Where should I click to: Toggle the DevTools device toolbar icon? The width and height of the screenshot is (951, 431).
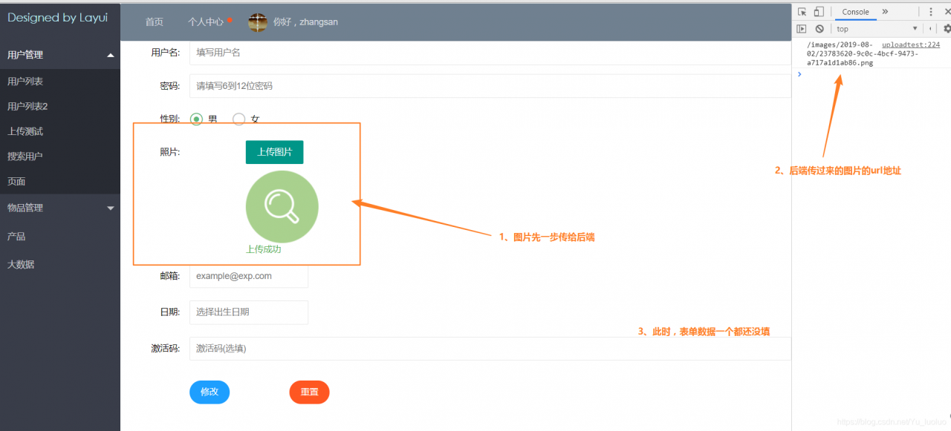pyautogui.click(x=819, y=12)
